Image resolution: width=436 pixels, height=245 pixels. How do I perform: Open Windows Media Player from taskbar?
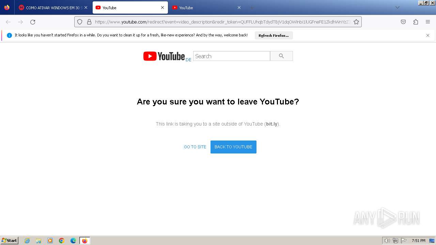point(50,241)
